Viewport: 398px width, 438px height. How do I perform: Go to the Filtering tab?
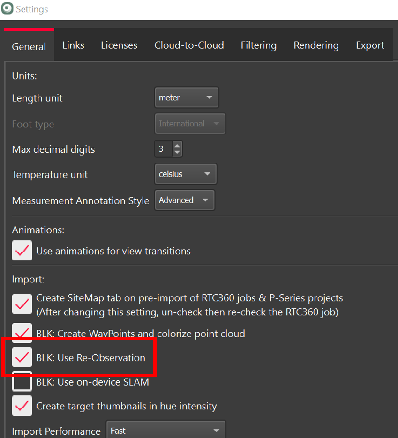tap(258, 45)
